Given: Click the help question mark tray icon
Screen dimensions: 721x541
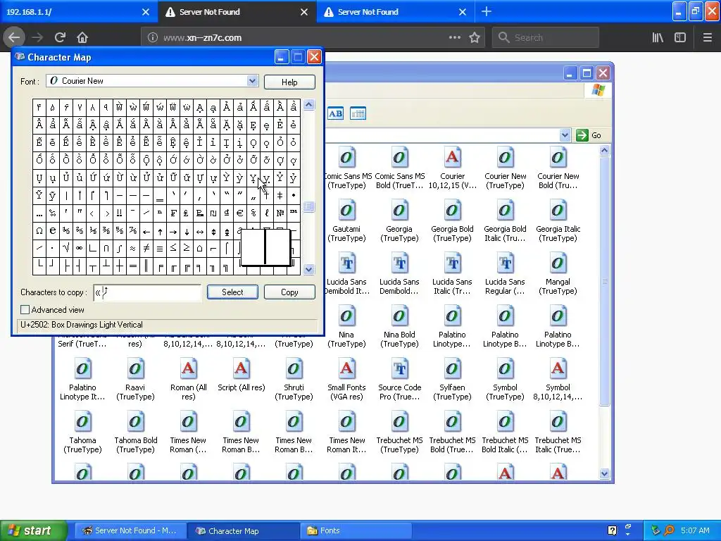Looking at the screenshot, I should 612,530.
